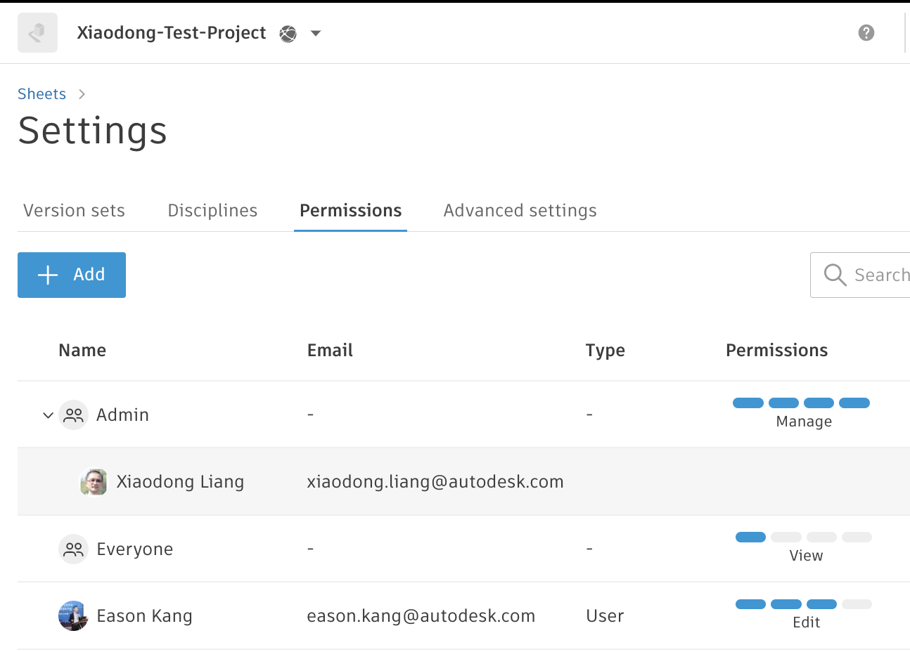
Task: Adjust the Everyone View permission level bar
Action: [804, 537]
